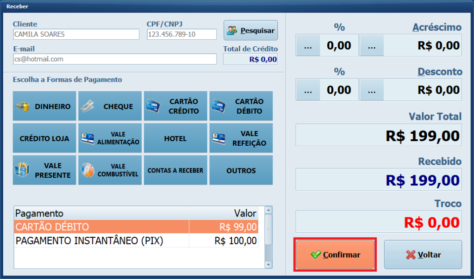
Task: Select VALE REFEIÇÃO payment option
Action: pos(241,138)
